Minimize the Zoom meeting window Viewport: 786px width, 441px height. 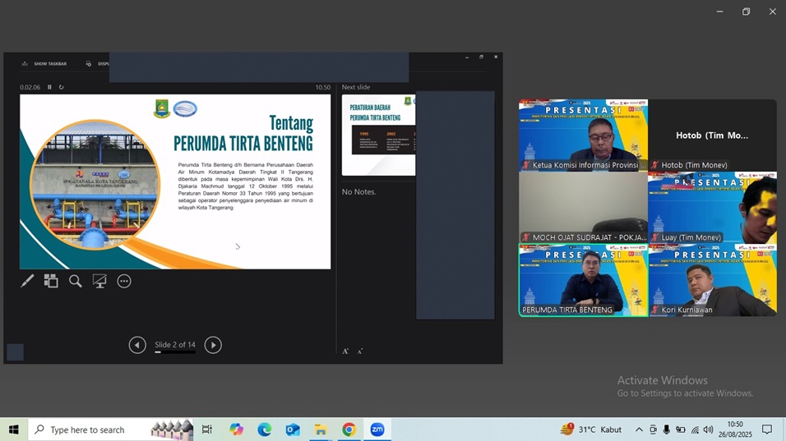(x=720, y=11)
